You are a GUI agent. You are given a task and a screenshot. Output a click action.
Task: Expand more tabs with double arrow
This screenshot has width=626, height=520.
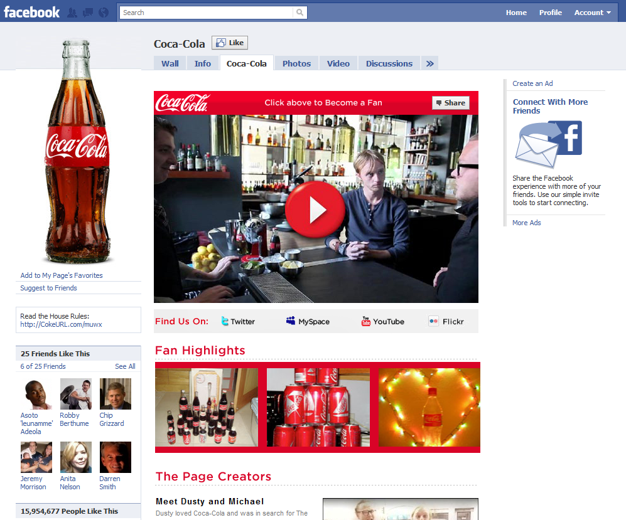429,63
